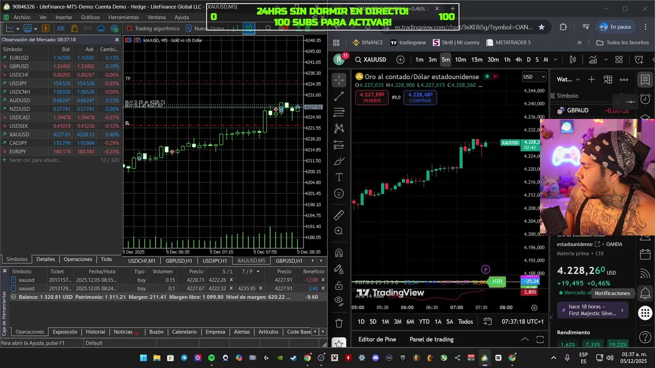Add symbol to watchlist plus icon
655x368 pixels.
[x=592, y=79]
